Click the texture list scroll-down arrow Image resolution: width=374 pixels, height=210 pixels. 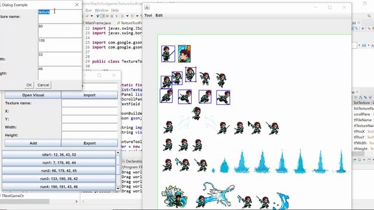(x=118, y=188)
